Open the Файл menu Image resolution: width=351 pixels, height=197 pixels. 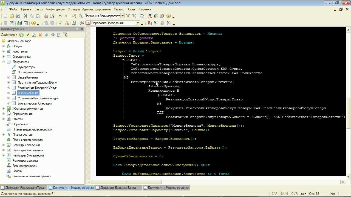13,9
